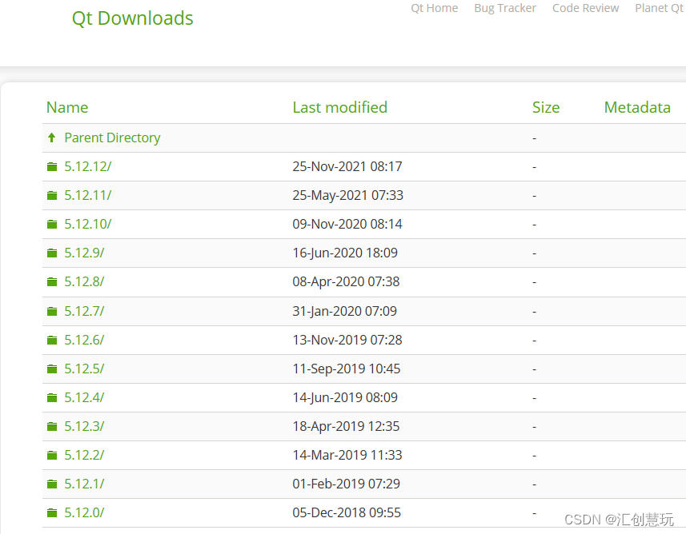Open the 5.12.0/ directory link

[x=84, y=512]
